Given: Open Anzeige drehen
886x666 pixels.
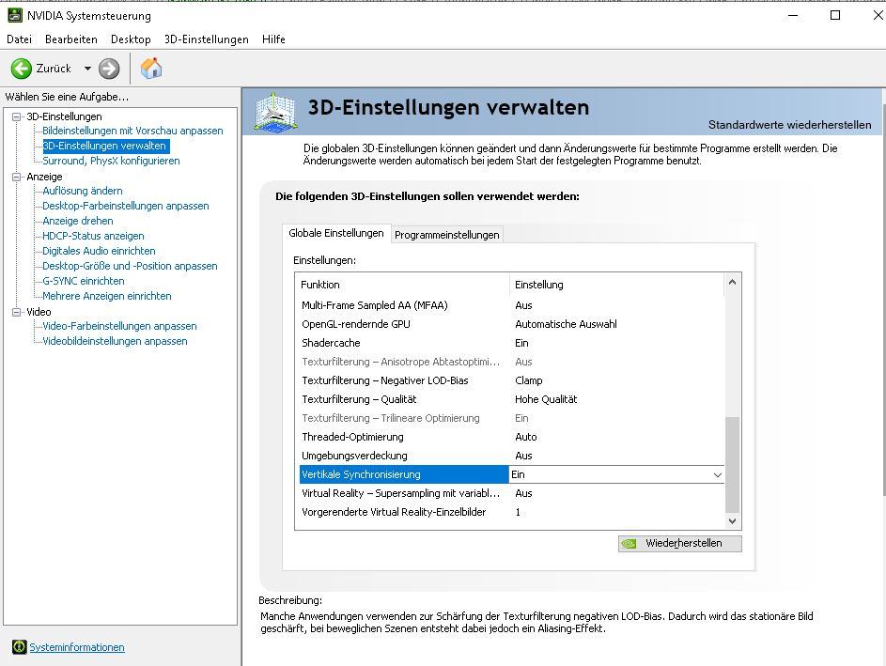Looking at the screenshot, I should coord(78,221).
